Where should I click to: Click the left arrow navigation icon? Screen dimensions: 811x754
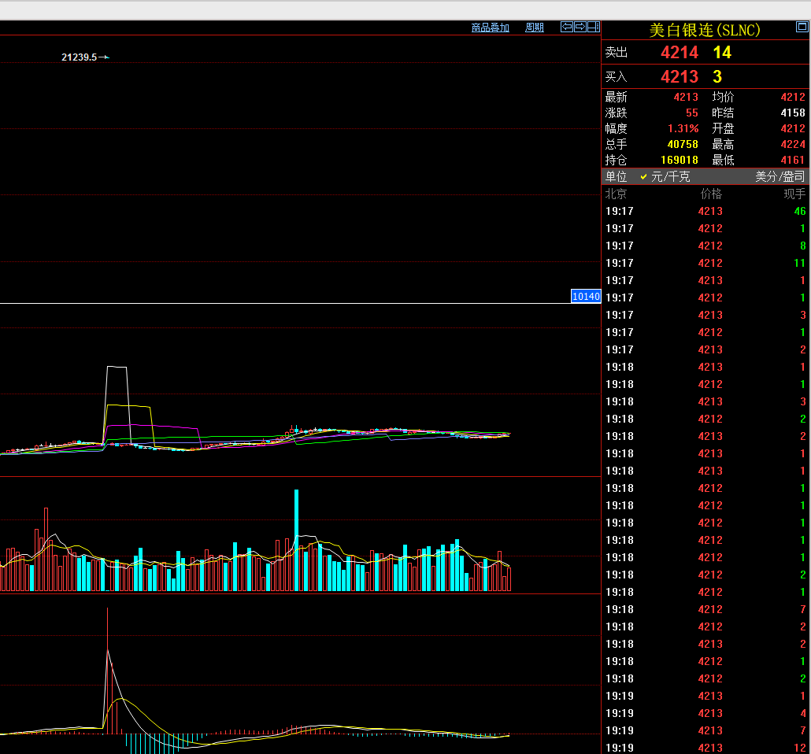pos(566,27)
